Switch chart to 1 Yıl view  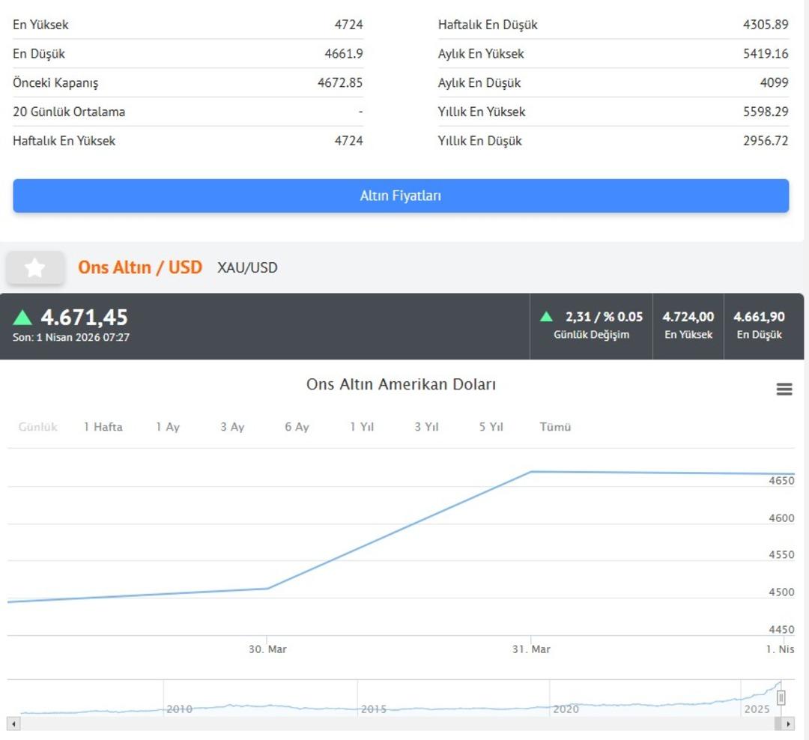(x=362, y=427)
